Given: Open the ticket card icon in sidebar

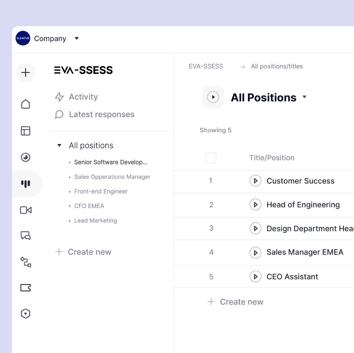Looking at the screenshot, I should 25,287.
